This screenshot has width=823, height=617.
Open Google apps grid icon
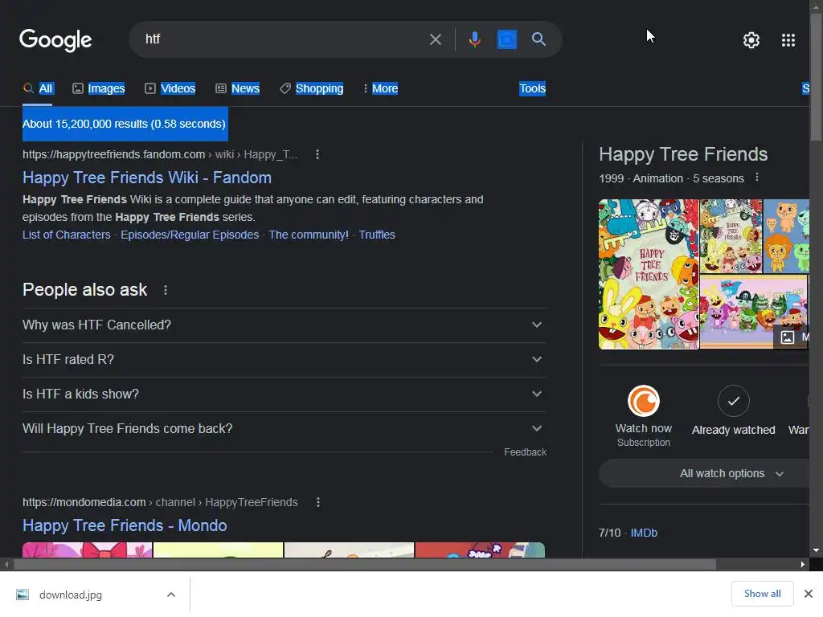[x=788, y=40]
